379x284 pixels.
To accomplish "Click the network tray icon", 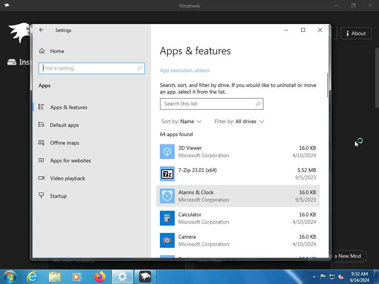I will pyautogui.click(x=332, y=277).
